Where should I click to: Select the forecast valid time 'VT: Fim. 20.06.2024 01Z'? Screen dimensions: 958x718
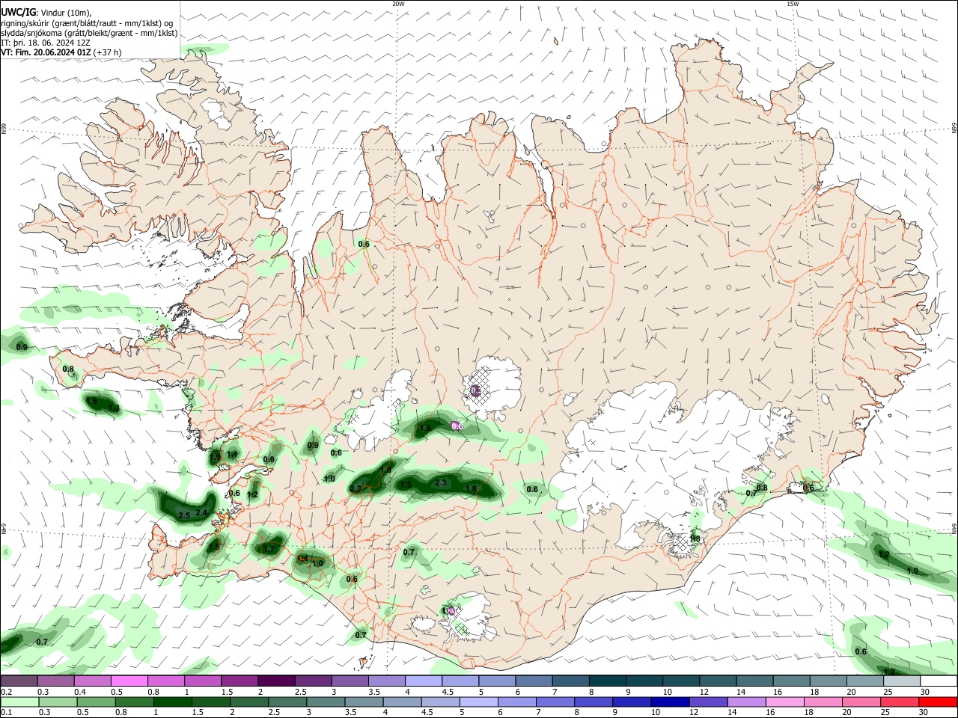point(46,52)
